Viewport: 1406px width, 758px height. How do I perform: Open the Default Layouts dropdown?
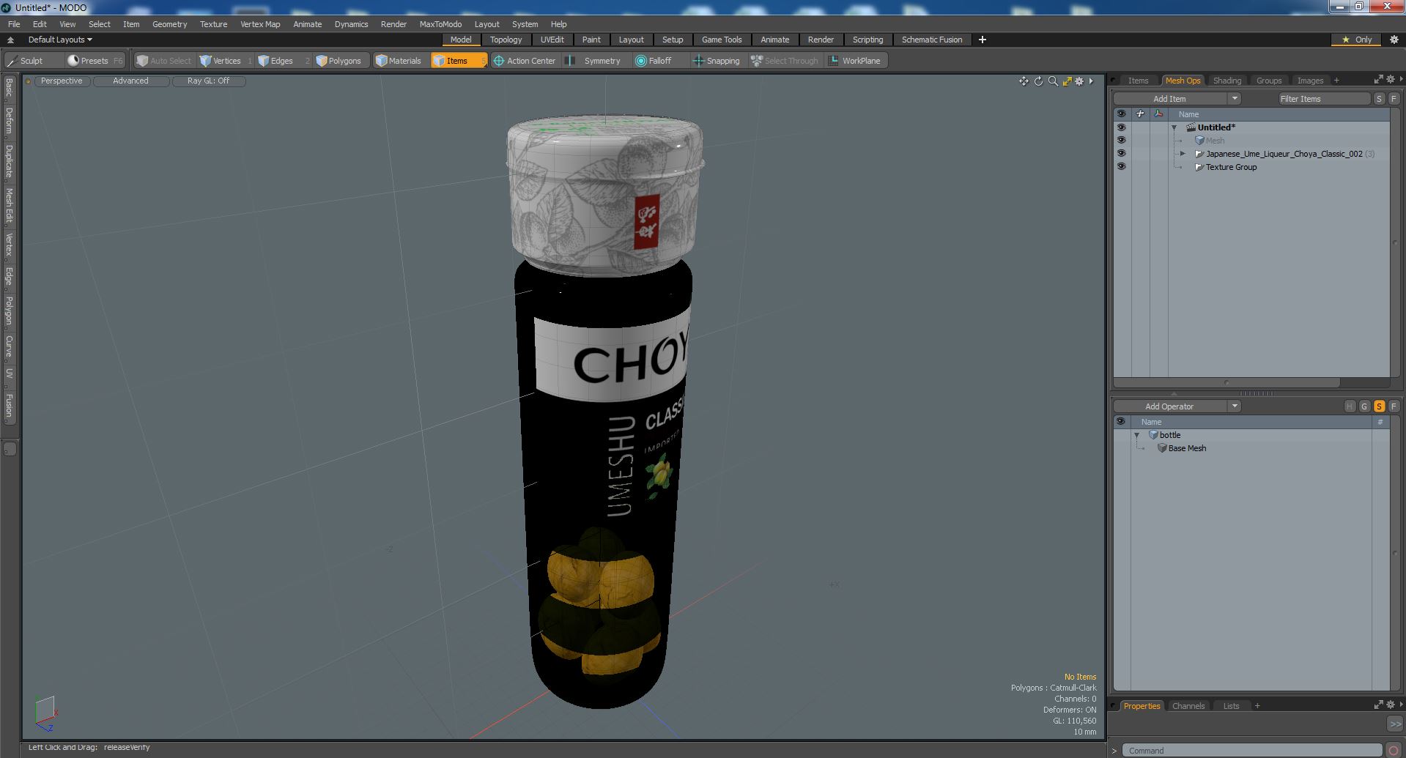60,40
